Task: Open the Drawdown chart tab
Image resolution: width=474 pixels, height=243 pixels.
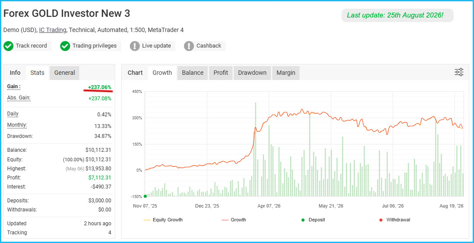Action: coord(252,73)
